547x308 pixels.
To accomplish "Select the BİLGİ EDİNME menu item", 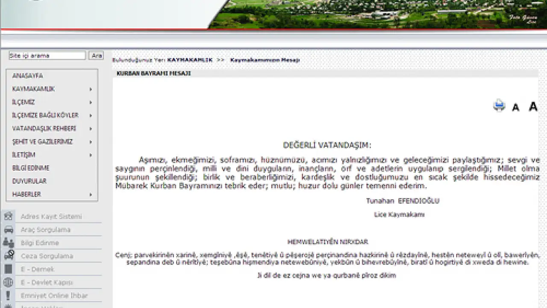I will 30,168.
